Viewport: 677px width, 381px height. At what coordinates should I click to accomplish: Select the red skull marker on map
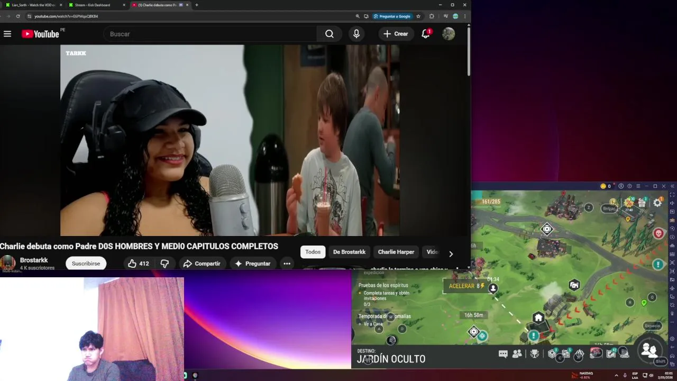658,233
